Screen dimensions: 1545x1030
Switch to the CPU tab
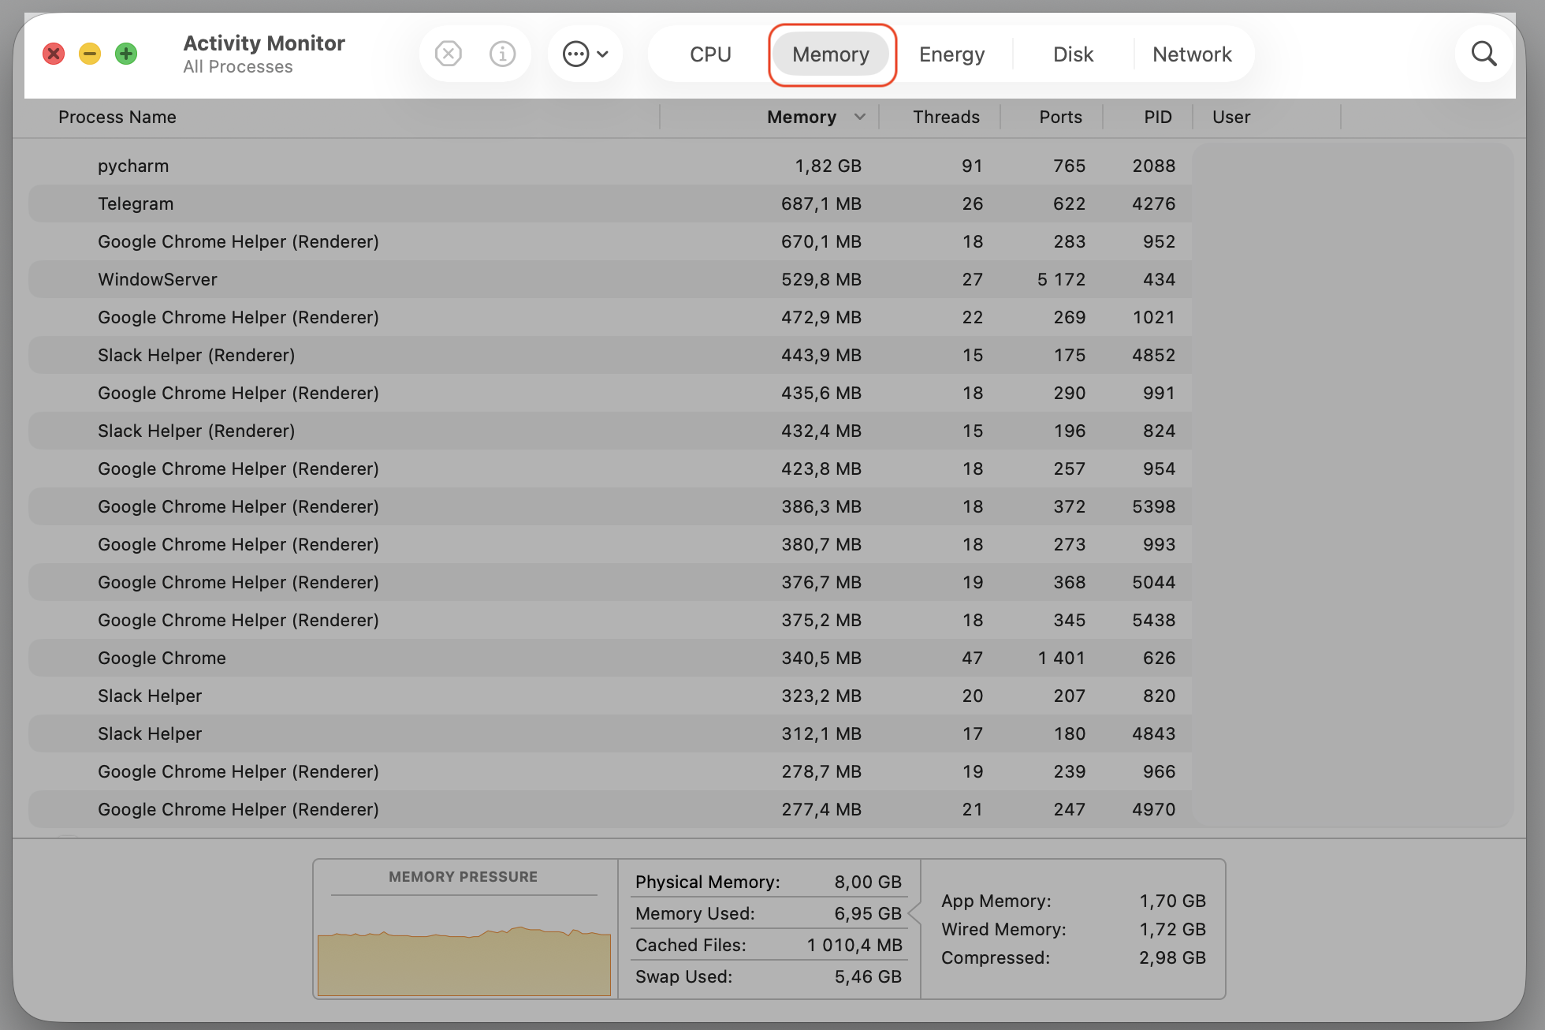710,54
